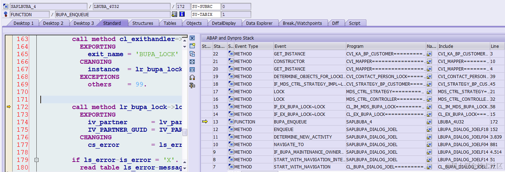Click the method icon in stack level 9 row
The height and width of the screenshot is (172, 505).
tap(231, 152)
